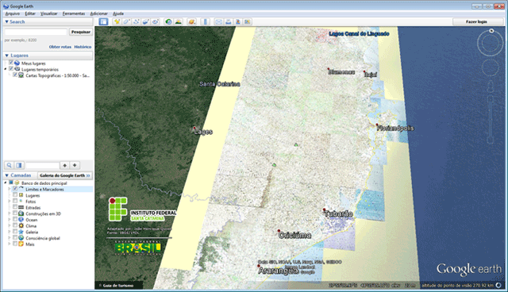This screenshot has width=508, height=292.
Task: Toggle the sunlight across landscape tool
Action: [x=178, y=21]
